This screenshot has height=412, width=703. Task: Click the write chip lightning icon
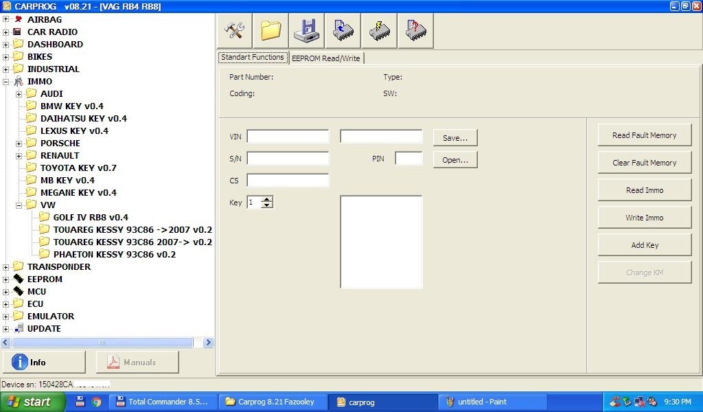379,30
